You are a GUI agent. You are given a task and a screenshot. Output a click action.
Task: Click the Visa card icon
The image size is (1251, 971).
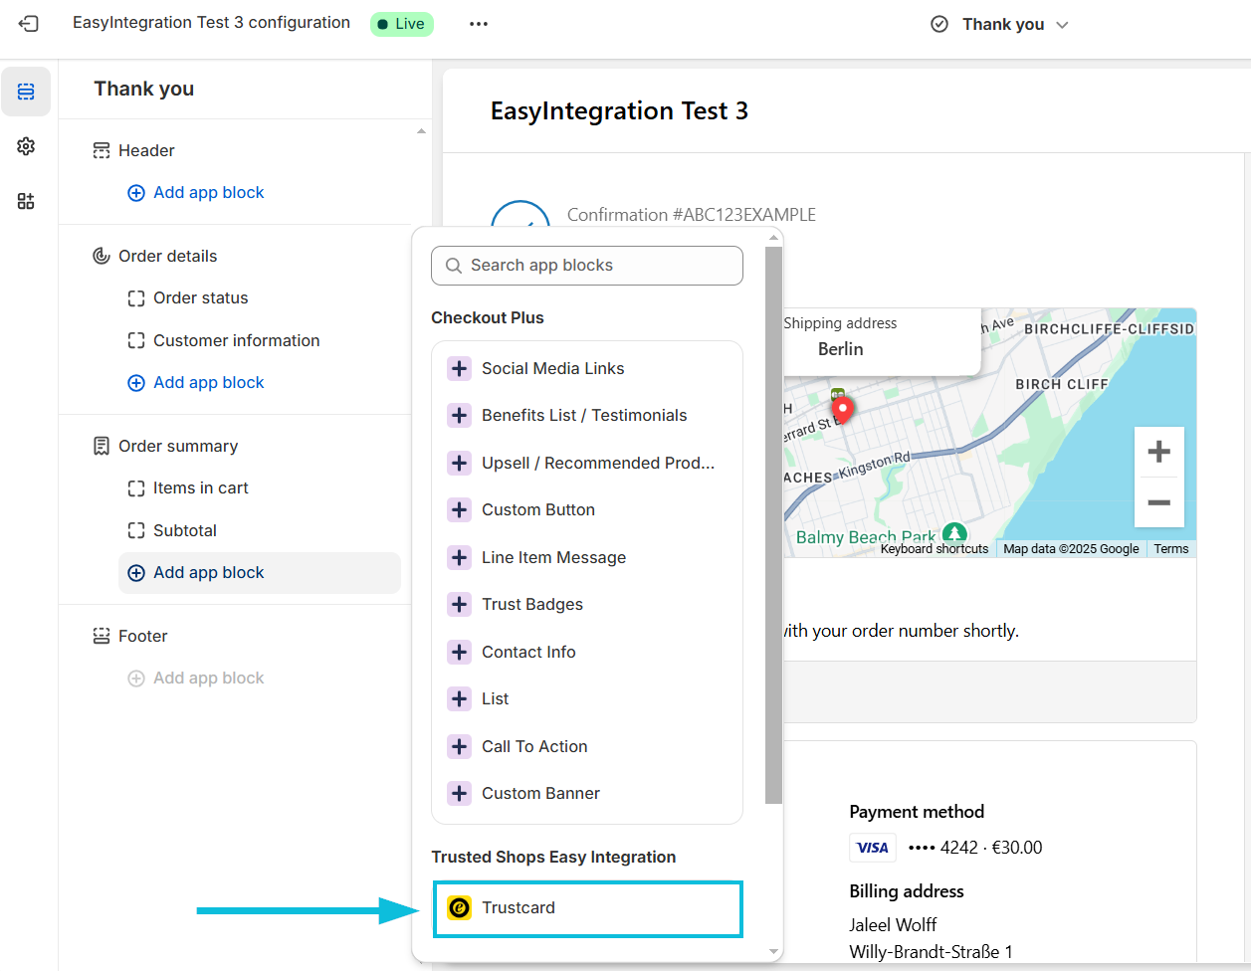click(873, 848)
